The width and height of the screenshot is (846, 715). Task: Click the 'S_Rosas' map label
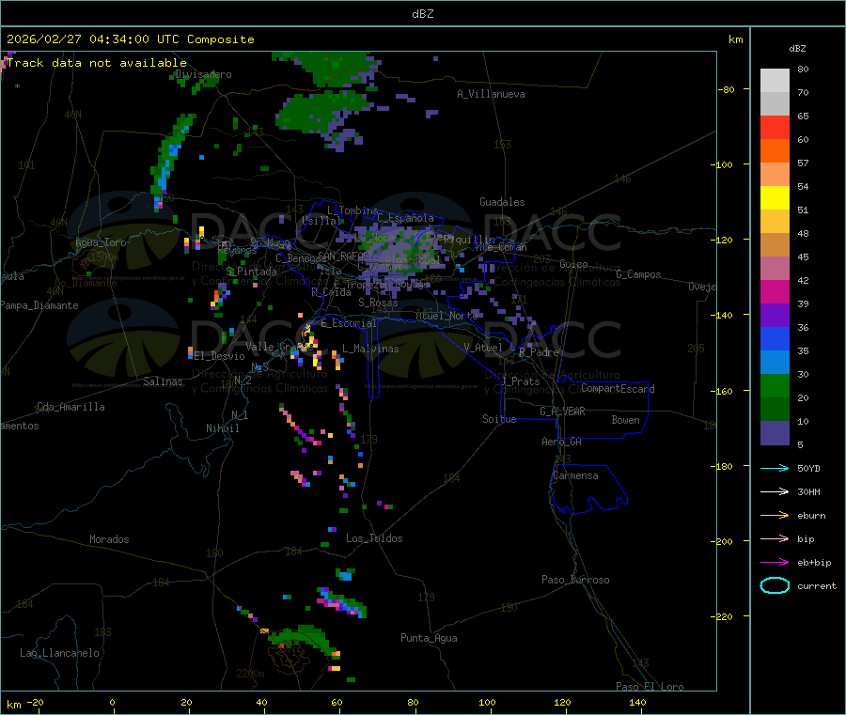pyautogui.click(x=378, y=303)
